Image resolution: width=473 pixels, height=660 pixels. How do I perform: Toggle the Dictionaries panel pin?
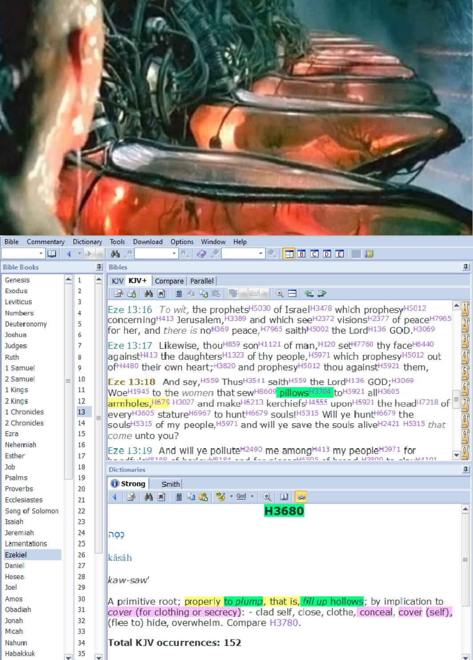coord(465,469)
